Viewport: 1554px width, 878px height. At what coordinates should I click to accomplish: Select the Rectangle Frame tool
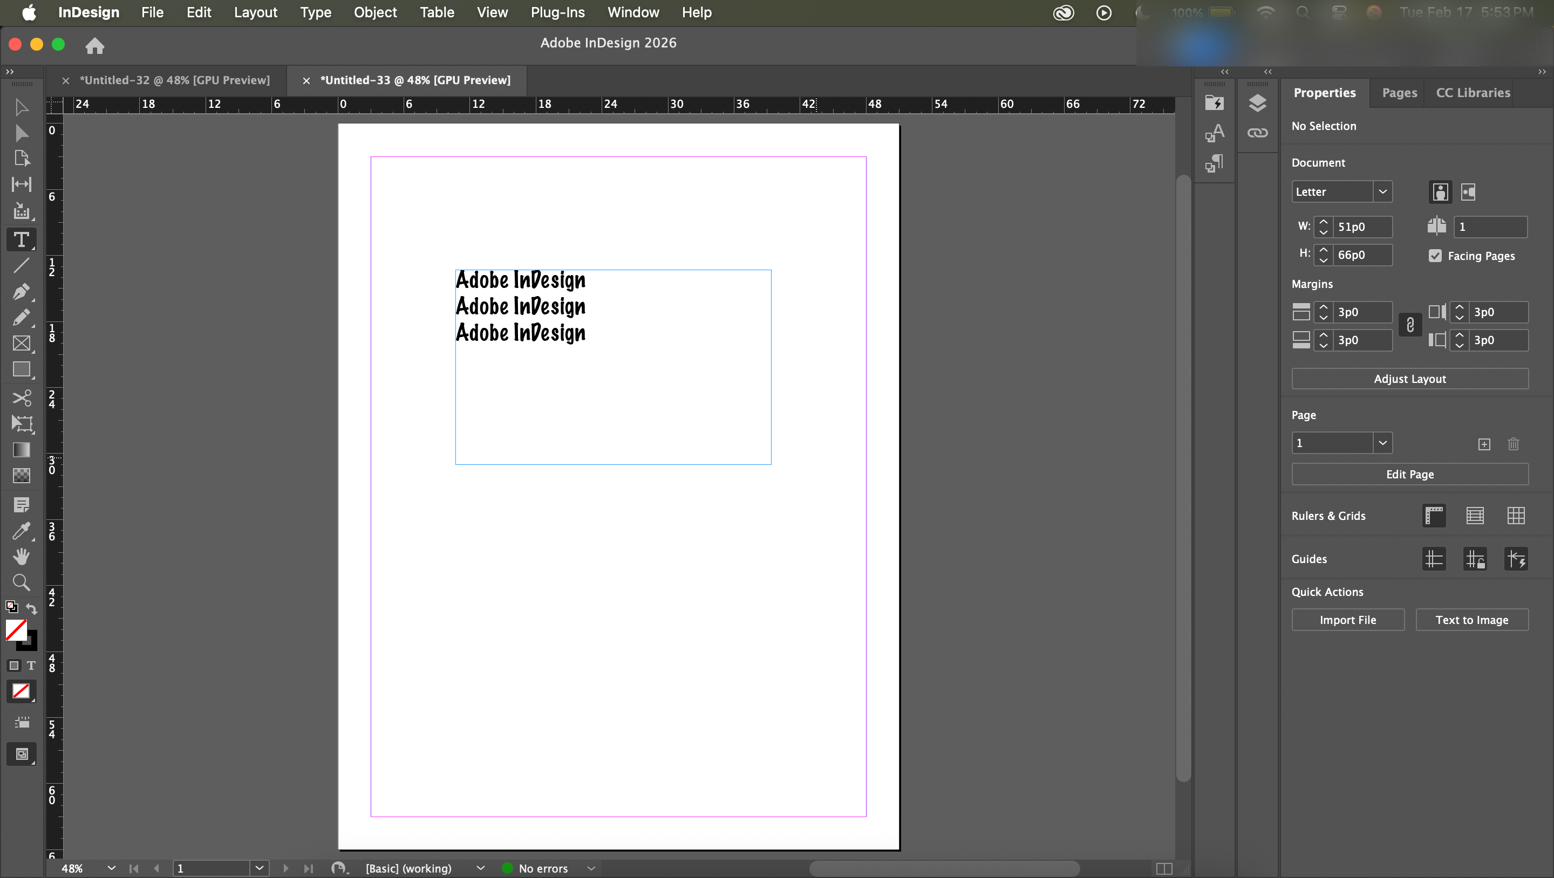(x=21, y=343)
